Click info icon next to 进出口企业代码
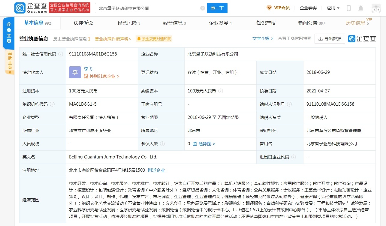 pos(294,157)
